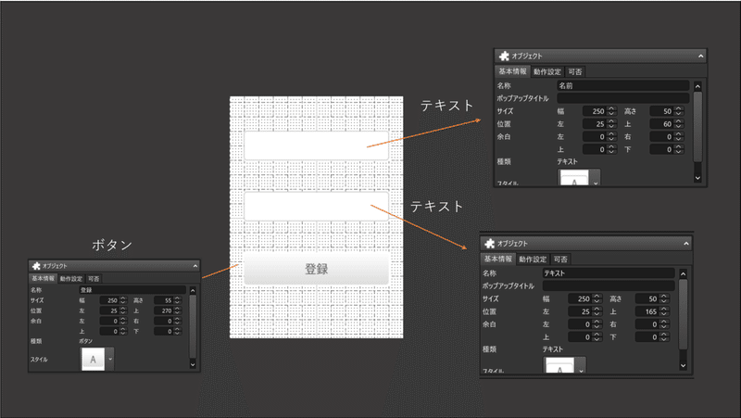Click the scroll-down arrow in the 名前 panel
The height and width of the screenshot is (418, 741).
pyautogui.click(x=697, y=178)
